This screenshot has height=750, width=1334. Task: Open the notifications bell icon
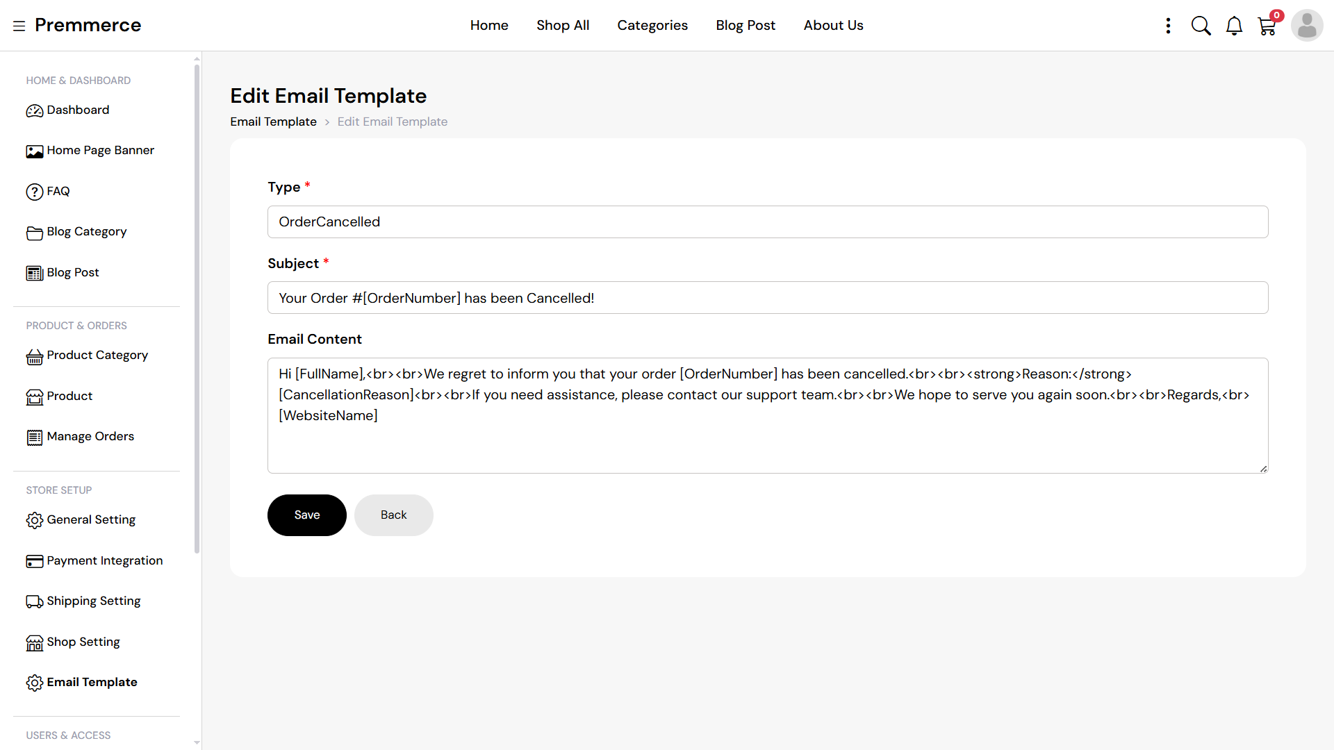click(1234, 26)
